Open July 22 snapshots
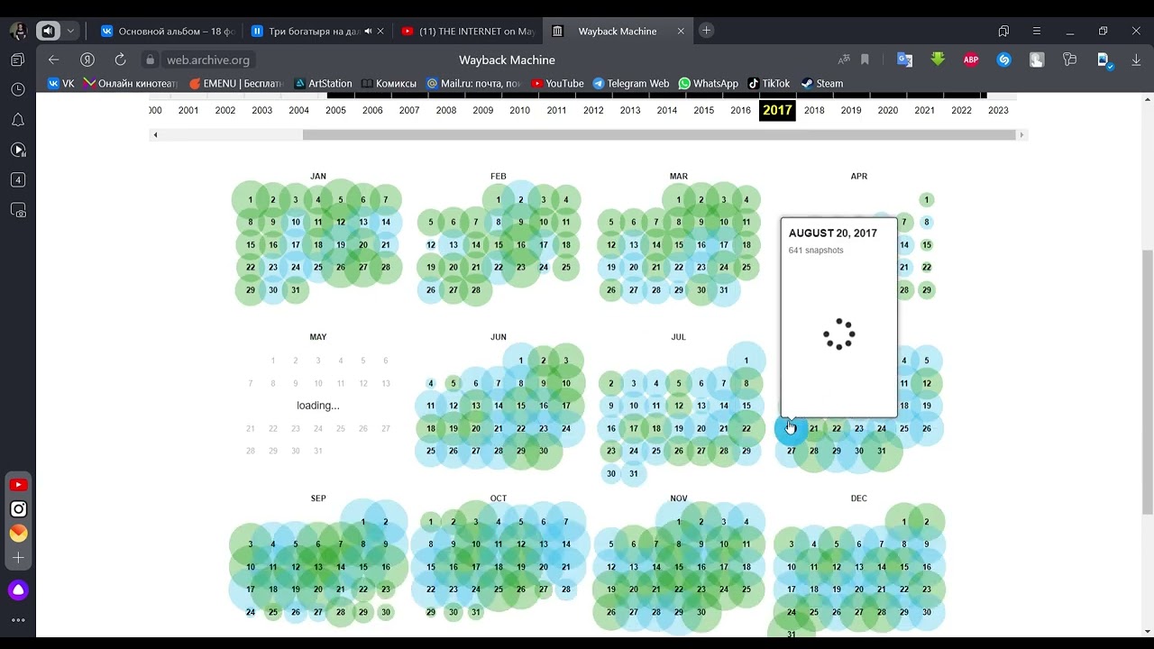This screenshot has width=1154, height=649. point(746,429)
